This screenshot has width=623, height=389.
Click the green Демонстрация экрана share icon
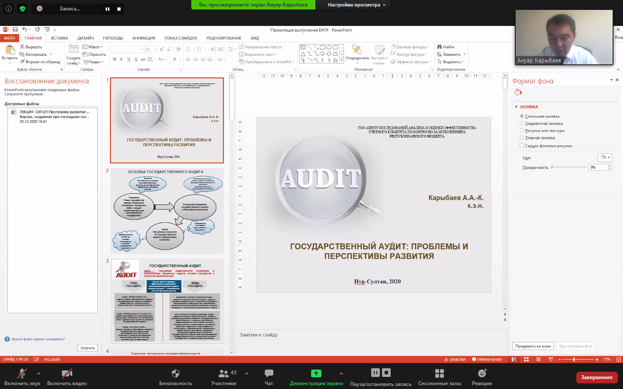coord(316,373)
